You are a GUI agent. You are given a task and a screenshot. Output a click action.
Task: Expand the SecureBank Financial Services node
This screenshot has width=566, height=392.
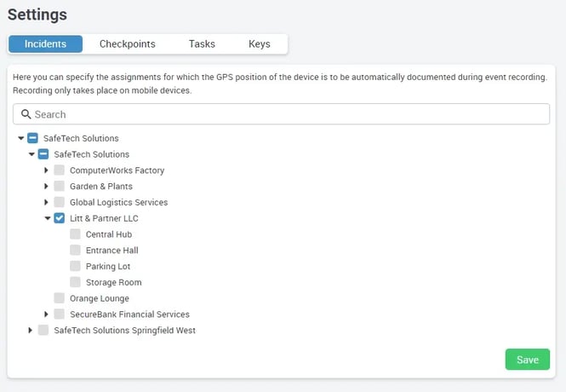pyautogui.click(x=47, y=314)
